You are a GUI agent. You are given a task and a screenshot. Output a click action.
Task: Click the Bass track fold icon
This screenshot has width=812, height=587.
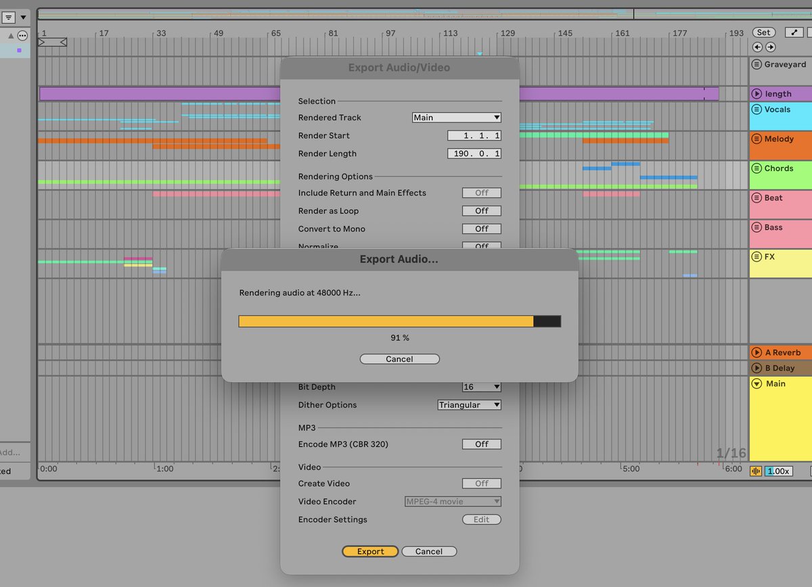pos(757,227)
